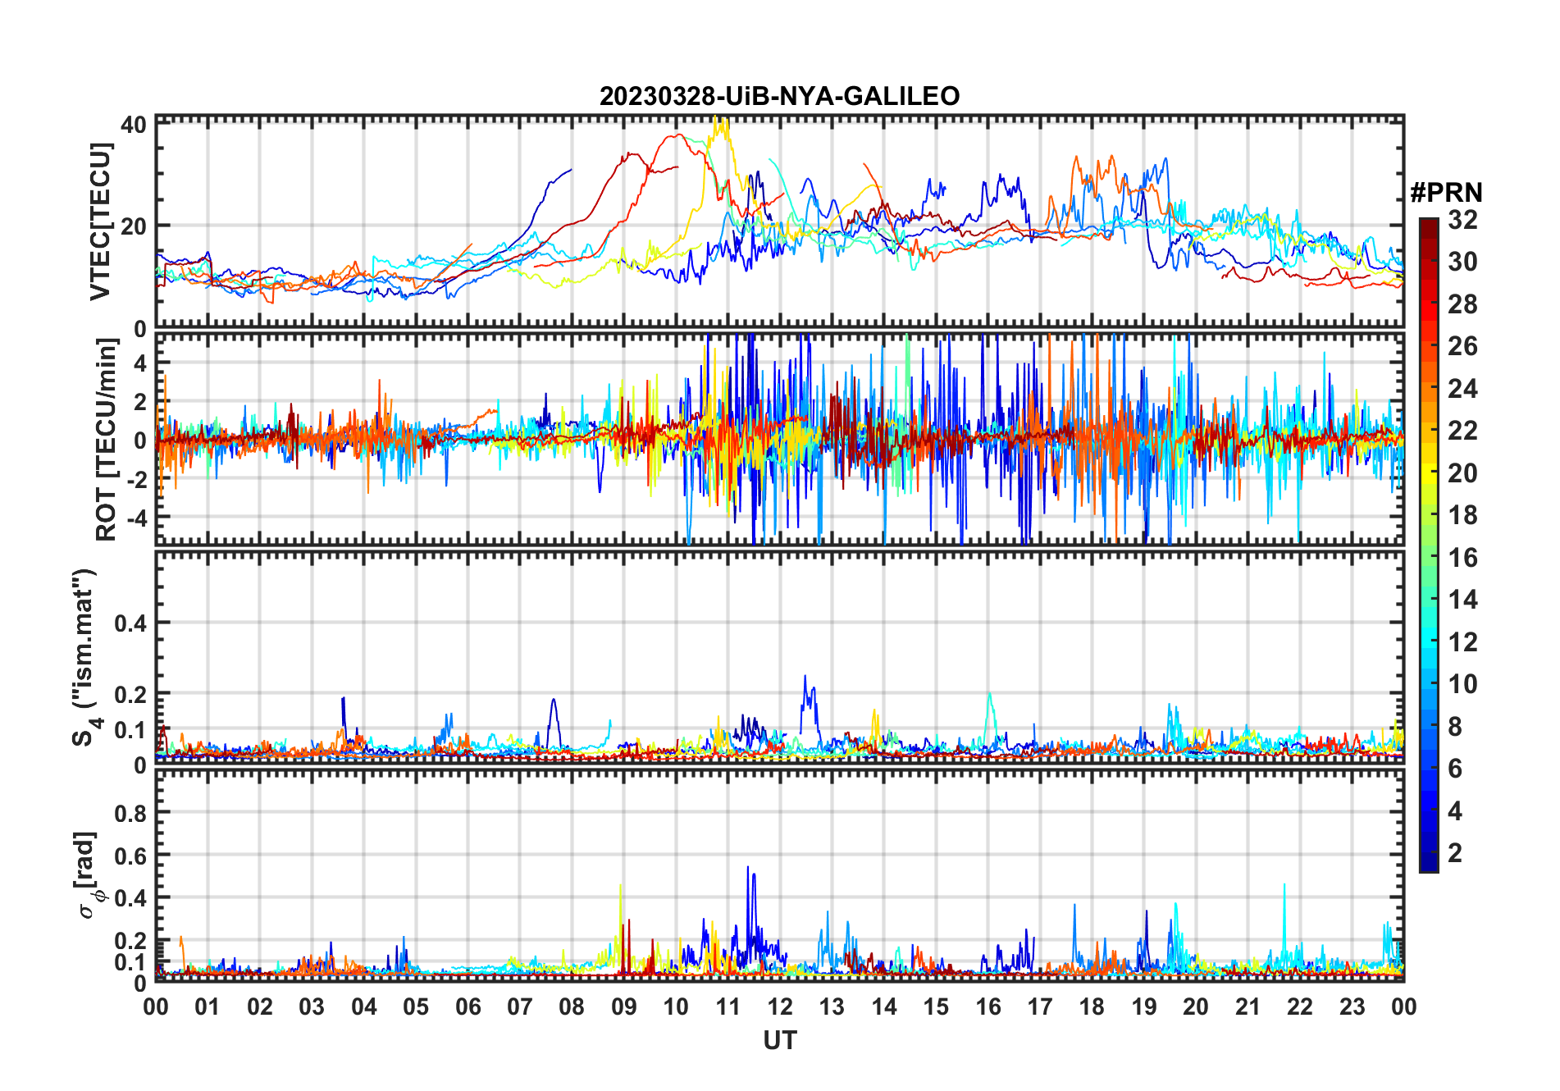Click the 21 hour tick label
This screenshot has width=1560, height=1091.
point(1248,1007)
